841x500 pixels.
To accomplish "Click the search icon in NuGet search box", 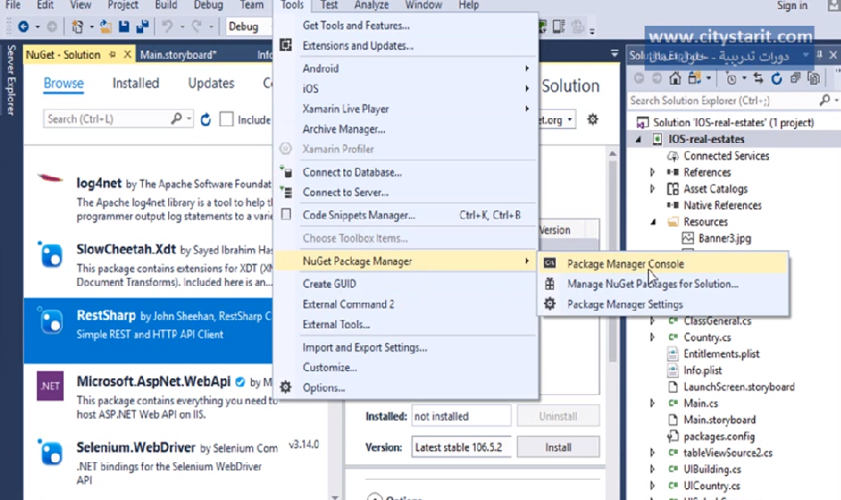I will coord(176,118).
